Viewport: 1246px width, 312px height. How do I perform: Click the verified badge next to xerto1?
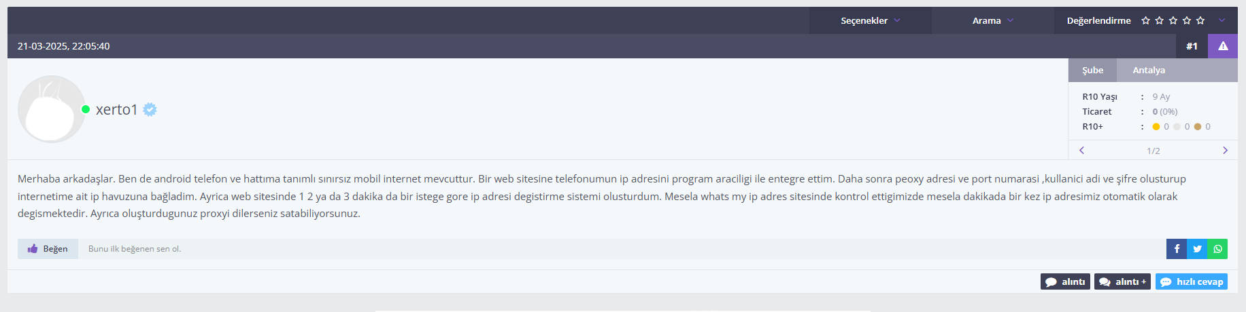[x=150, y=109]
